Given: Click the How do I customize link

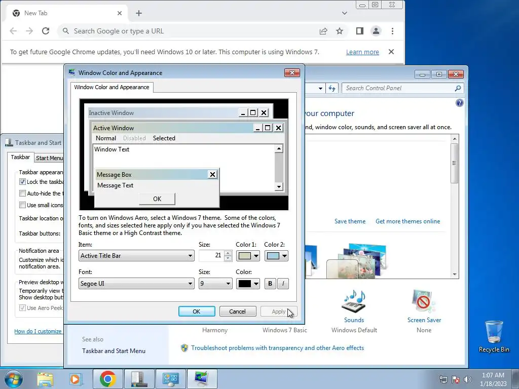Looking at the screenshot, I should pyautogui.click(x=38, y=331).
